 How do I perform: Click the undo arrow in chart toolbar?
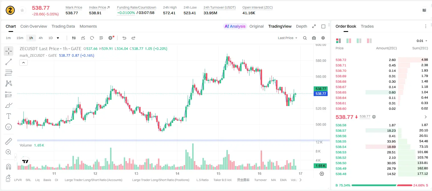point(124,38)
